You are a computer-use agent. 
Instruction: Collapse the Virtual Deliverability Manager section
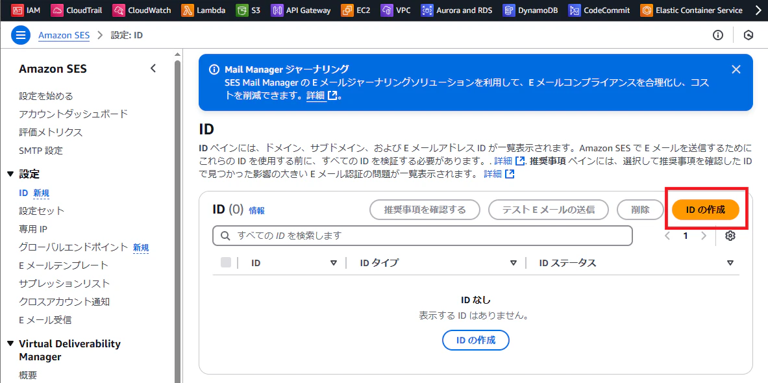[10, 344]
